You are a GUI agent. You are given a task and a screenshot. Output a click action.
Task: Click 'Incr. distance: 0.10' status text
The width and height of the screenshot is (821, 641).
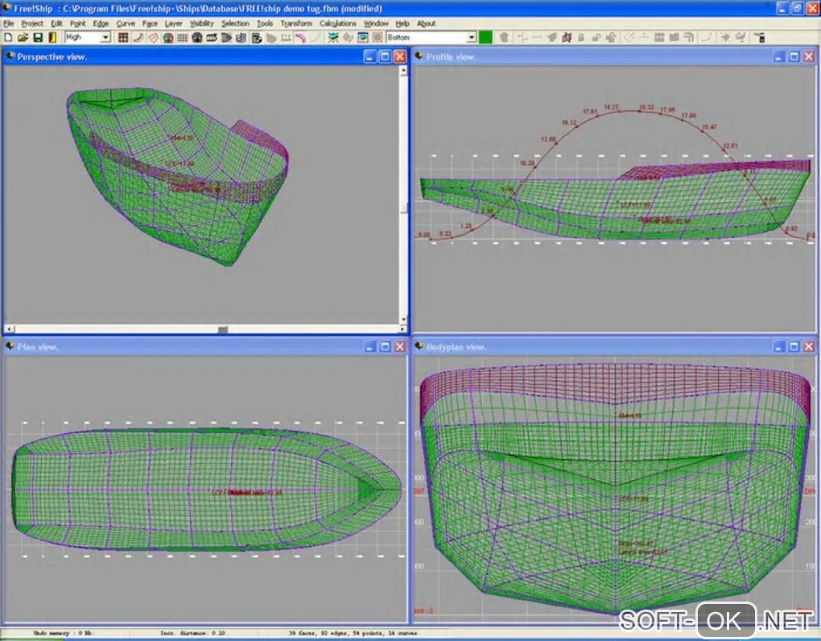pyautogui.click(x=192, y=633)
